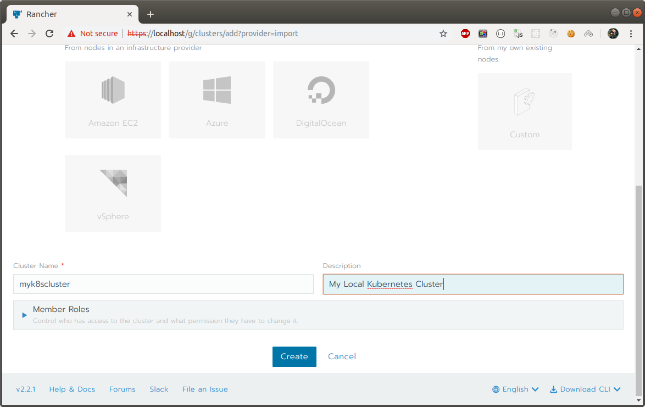Reload the Rancher page
The height and width of the screenshot is (407, 645).
49,34
